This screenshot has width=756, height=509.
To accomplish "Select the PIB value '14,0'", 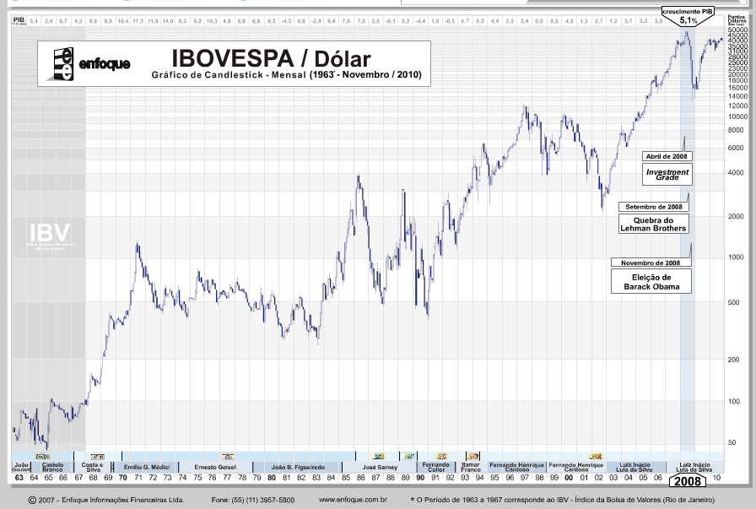I will [167, 21].
